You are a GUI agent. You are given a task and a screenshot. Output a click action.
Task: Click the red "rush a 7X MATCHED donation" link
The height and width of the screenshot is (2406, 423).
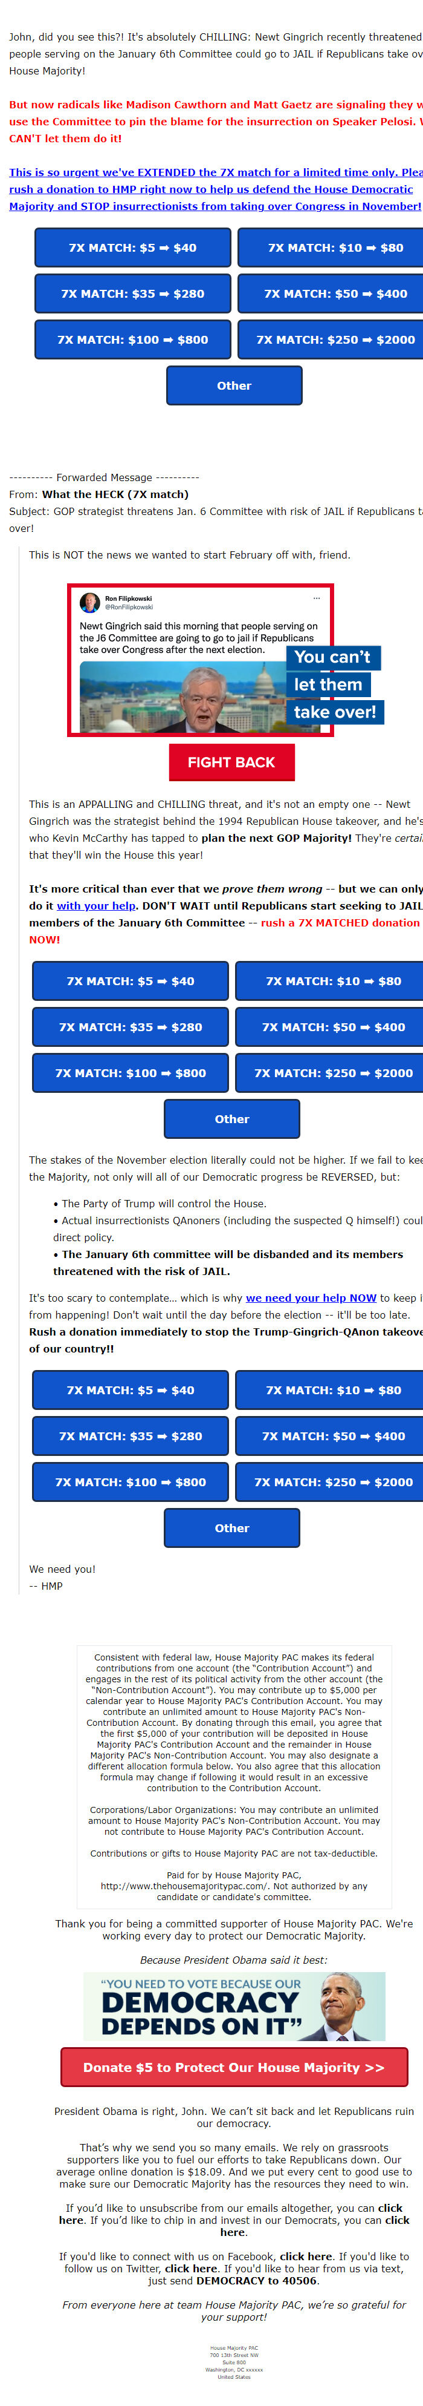tap(340, 923)
